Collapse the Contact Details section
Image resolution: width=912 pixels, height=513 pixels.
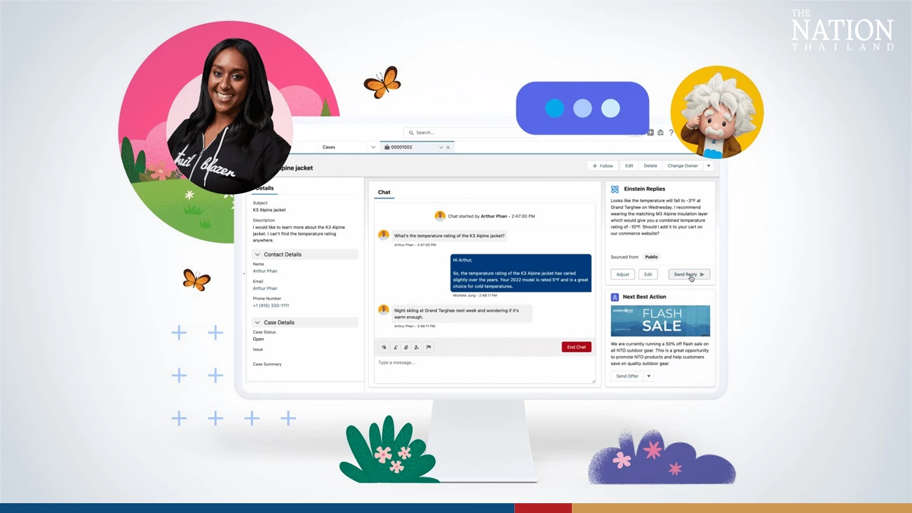point(257,254)
